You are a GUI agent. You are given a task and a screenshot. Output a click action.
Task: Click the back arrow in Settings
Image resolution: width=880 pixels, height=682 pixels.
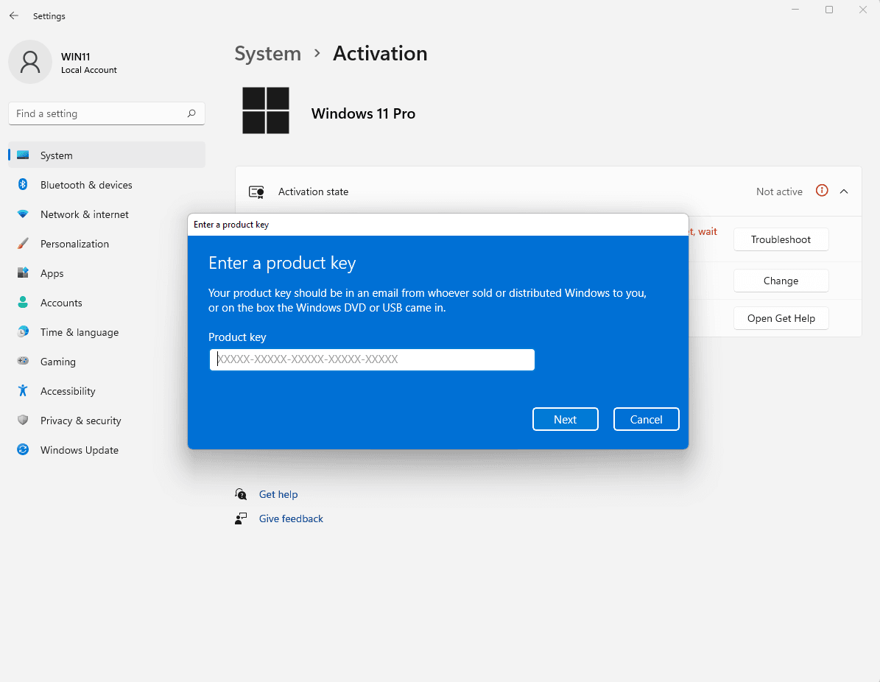pos(13,15)
